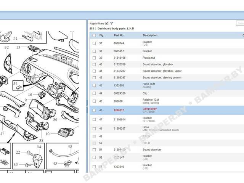Viewport: 244px width, 183px height.
Task: Click the search input field
Action: pos(240,23)
